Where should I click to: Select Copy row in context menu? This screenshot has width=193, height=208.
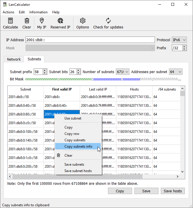(x=78, y=133)
